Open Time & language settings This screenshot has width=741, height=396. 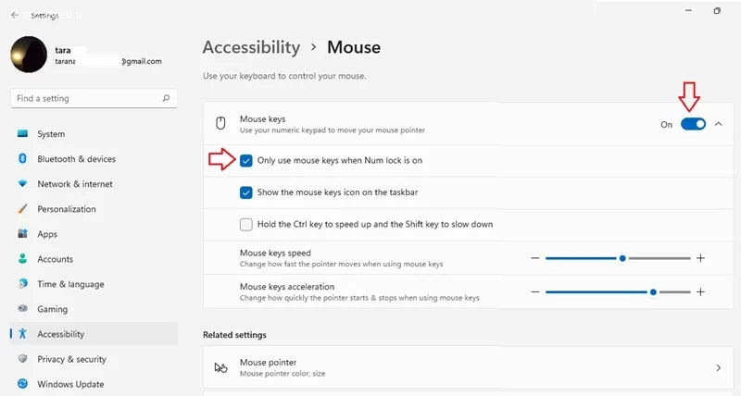tap(70, 284)
